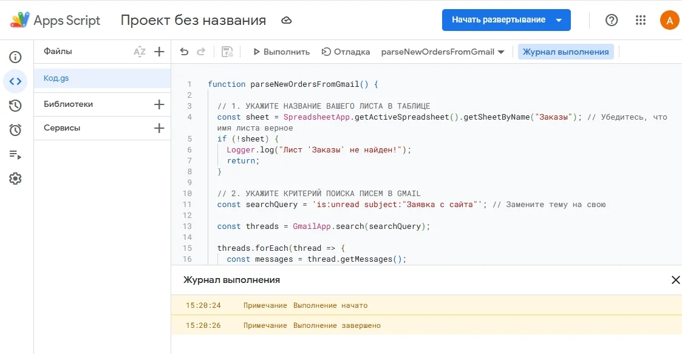Image resolution: width=682 pixels, height=354 pixels.
Task: Select the Editor code icon in sidebar
Action: pyautogui.click(x=15, y=81)
